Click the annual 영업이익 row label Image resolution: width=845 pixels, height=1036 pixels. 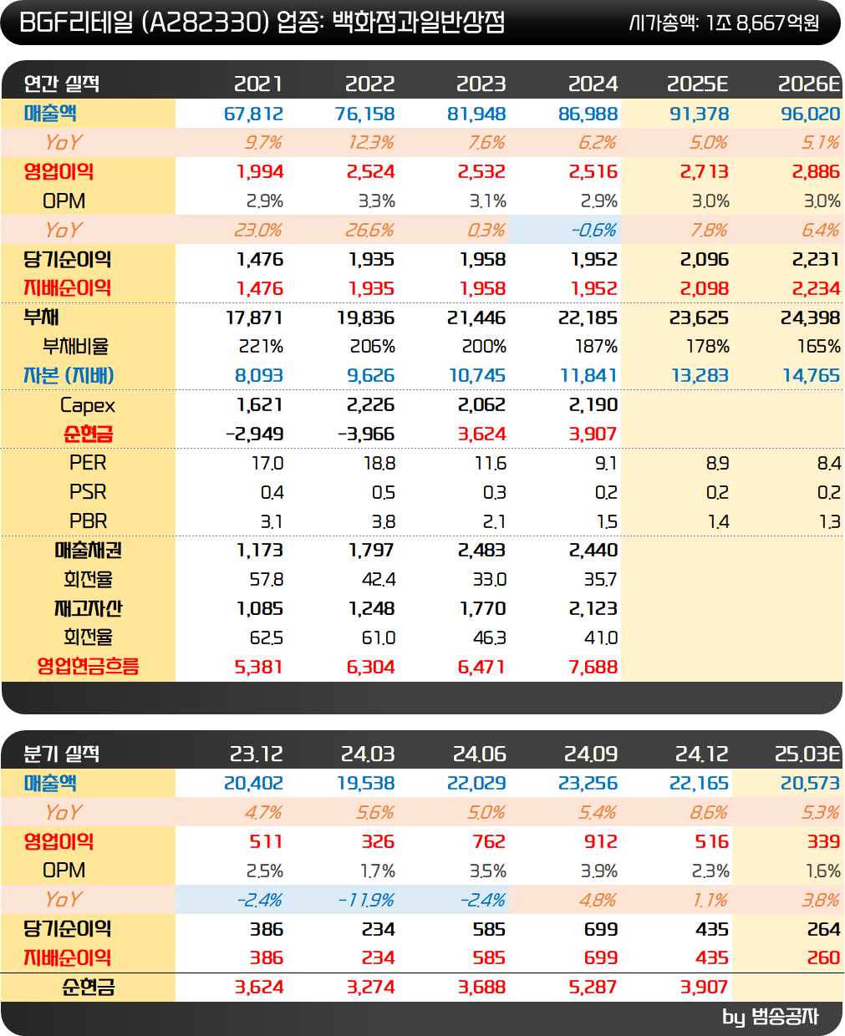pos(59,171)
